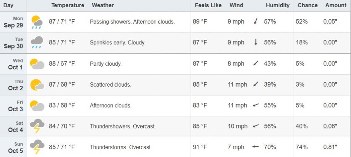Click the Tuesday downward wind arrow
Viewport: 351px width, 157px height.
pos(255,43)
